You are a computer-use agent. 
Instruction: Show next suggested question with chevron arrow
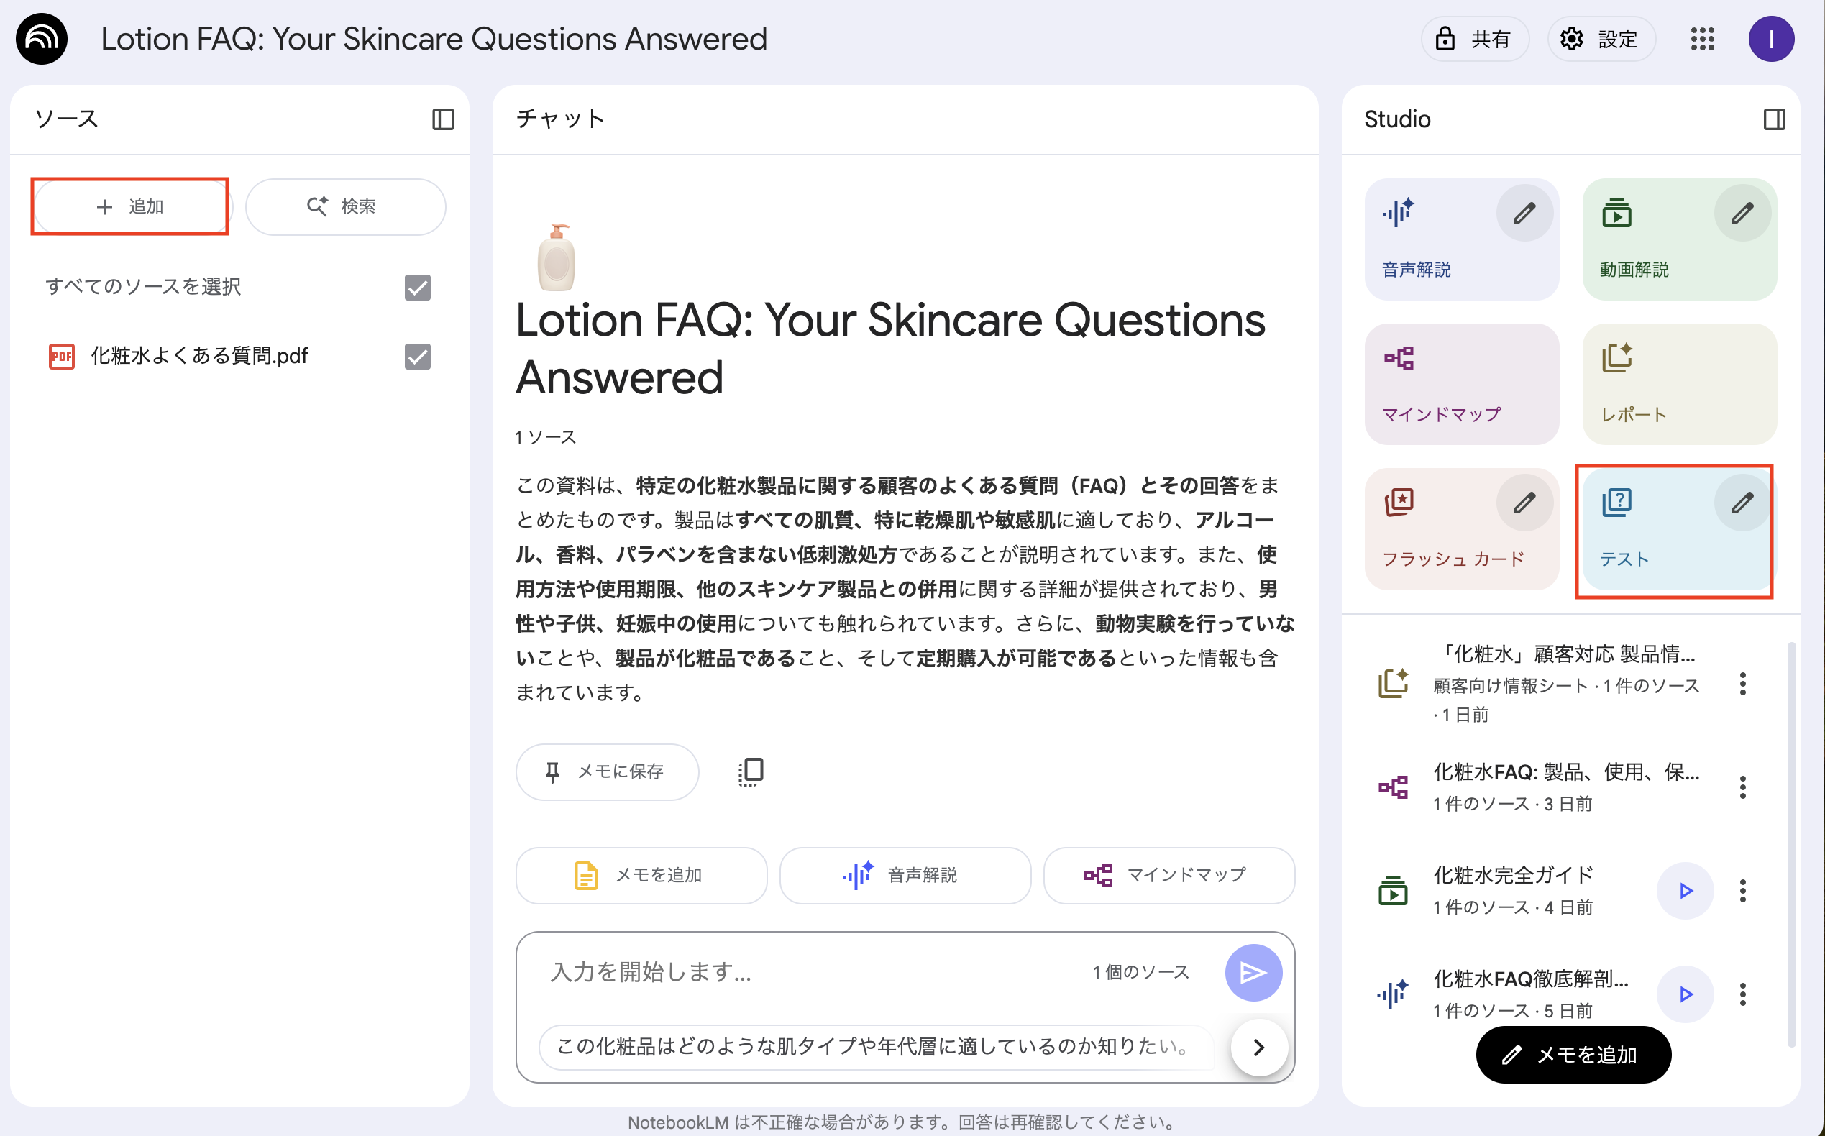pyautogui.click(x=1258, y=1047)
